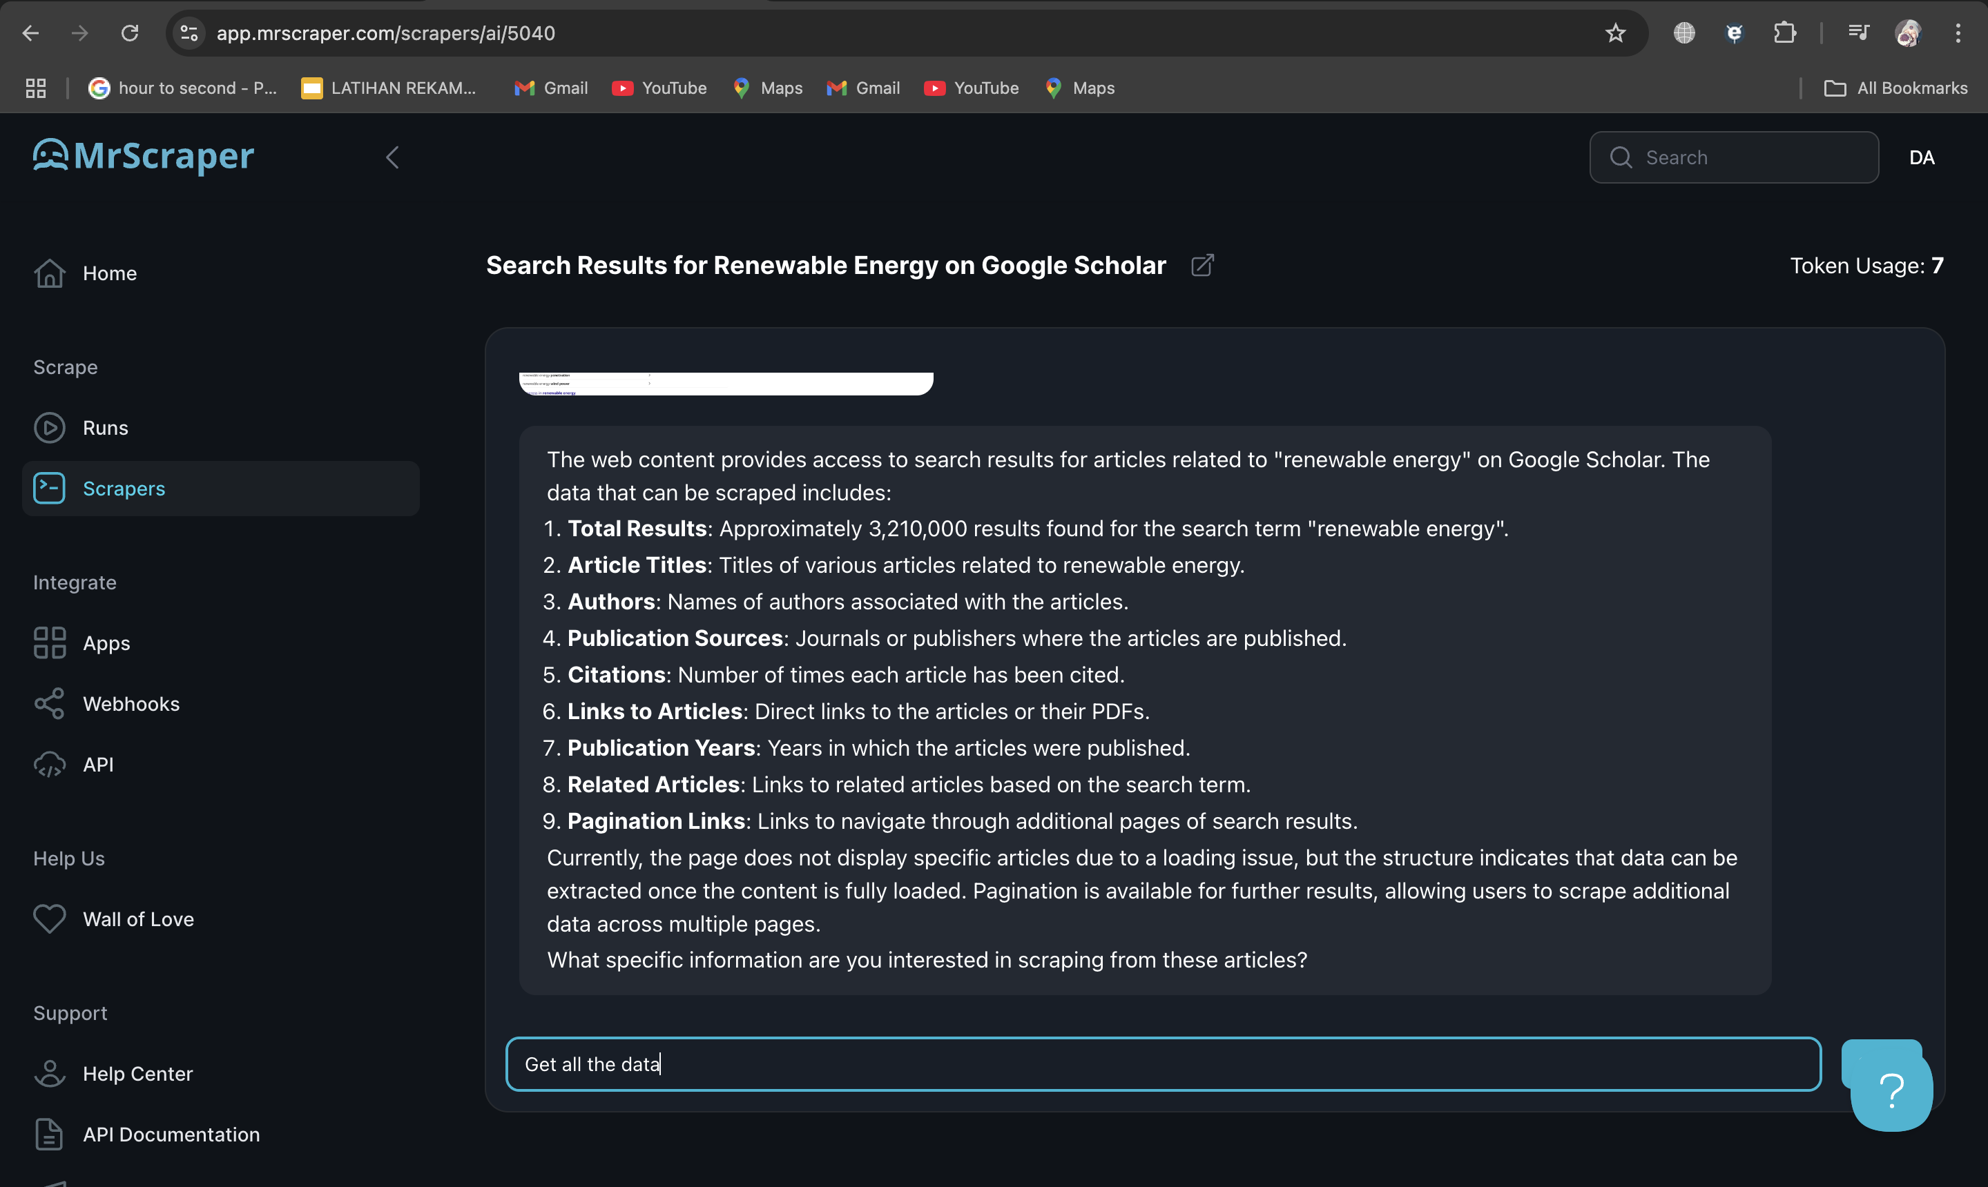Select the Token Usage display area
1988x1187 pixels.
(1866, 266)
